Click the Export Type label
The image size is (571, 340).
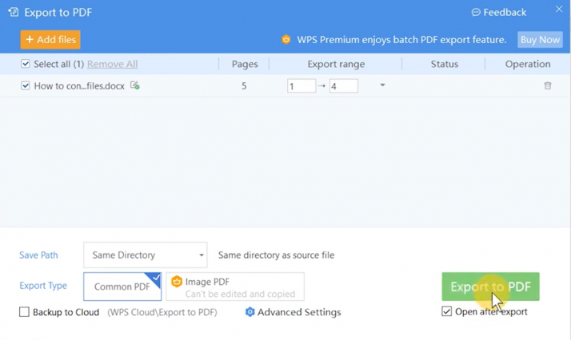click(43, 286)
